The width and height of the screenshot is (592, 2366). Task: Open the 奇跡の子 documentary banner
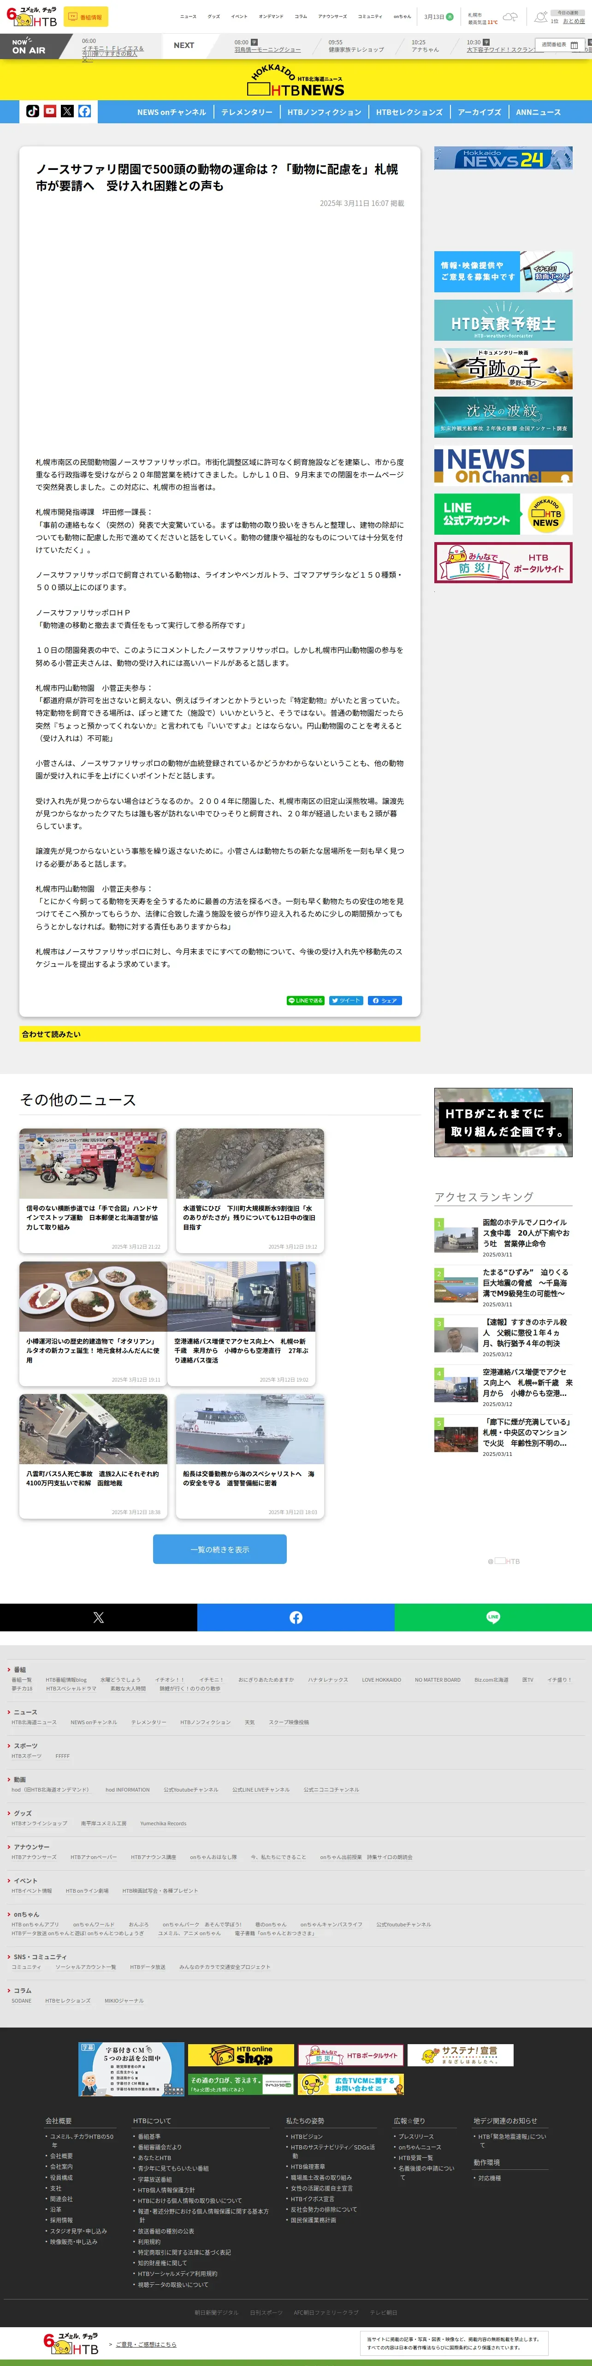[503, 368]
